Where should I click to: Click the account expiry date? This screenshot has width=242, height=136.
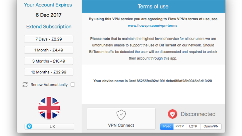click(48, 15)
